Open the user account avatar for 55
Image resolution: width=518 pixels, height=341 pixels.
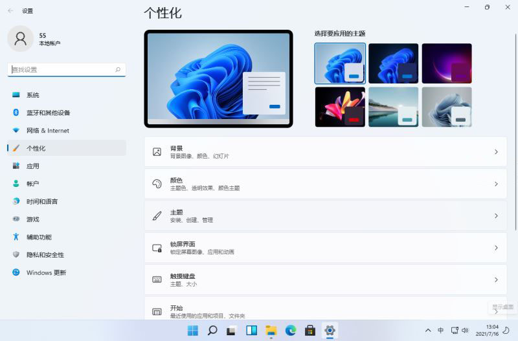coord(21,39)
